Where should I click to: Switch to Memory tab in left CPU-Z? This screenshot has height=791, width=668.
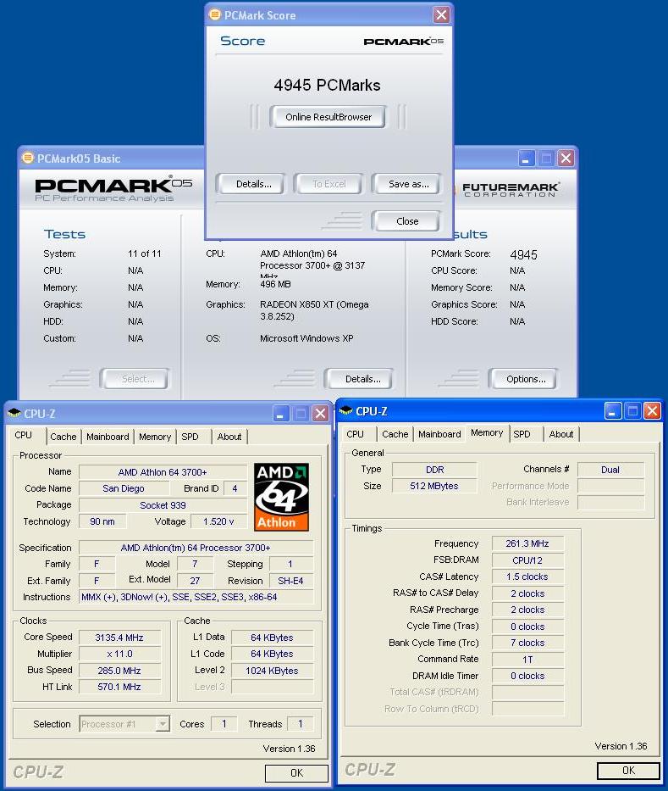(x=155, y=437)
